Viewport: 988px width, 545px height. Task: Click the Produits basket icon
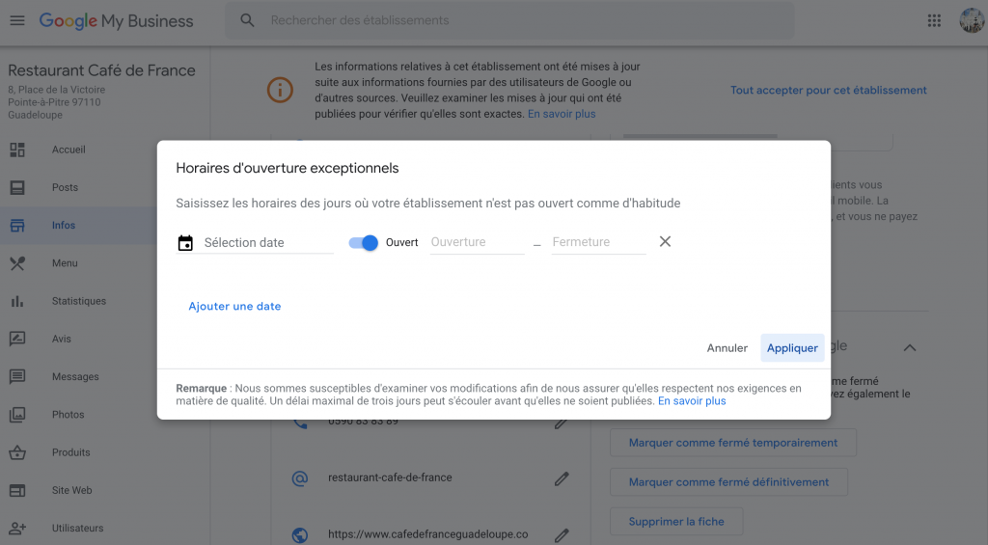(17, 452)
